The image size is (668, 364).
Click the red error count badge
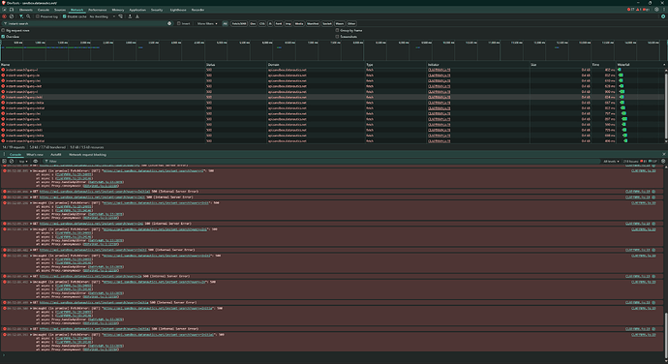point(631,10)
